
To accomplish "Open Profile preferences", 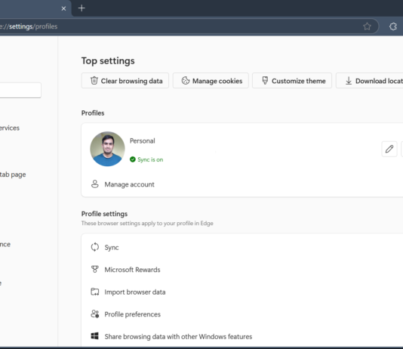I will point(241,314).
